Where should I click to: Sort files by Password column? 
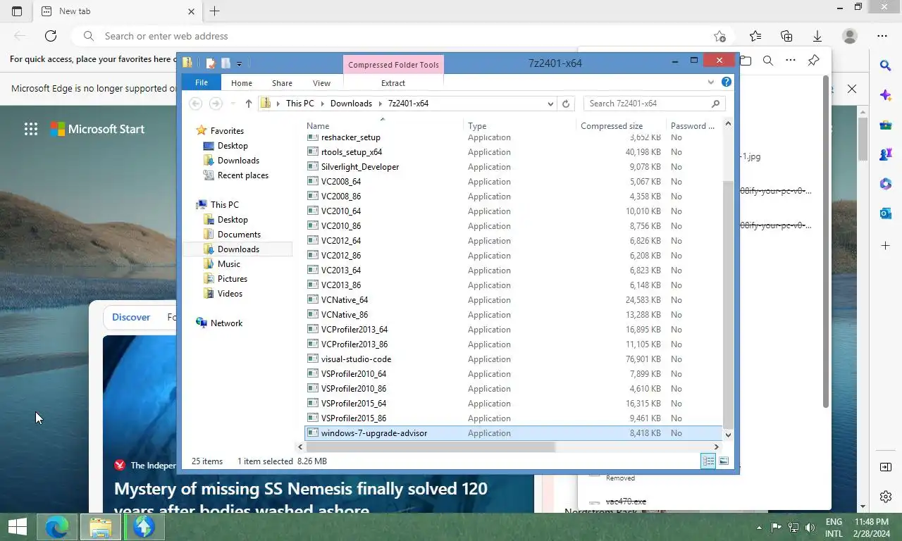[694, 126]
